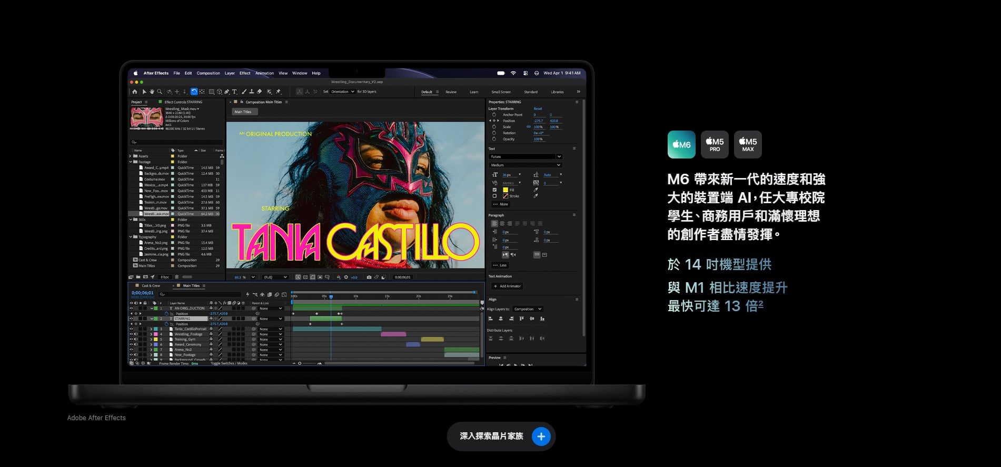Collapse the Typography folder
The width and height of the screenshot is (1001, 467).
point(131,237)
